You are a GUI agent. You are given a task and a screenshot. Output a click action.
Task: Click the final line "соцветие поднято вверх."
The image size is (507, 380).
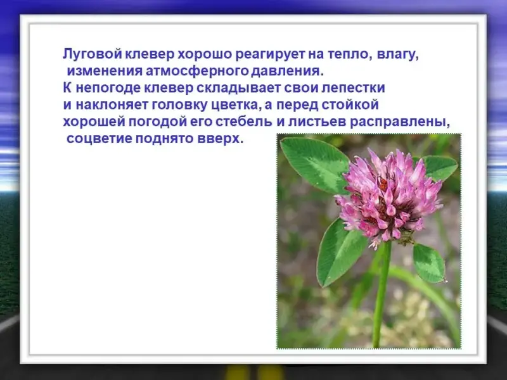click(x=155, y=139)
